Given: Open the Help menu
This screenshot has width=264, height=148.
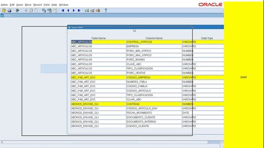Looking at the screenshot, I should (x=54, y=5).
